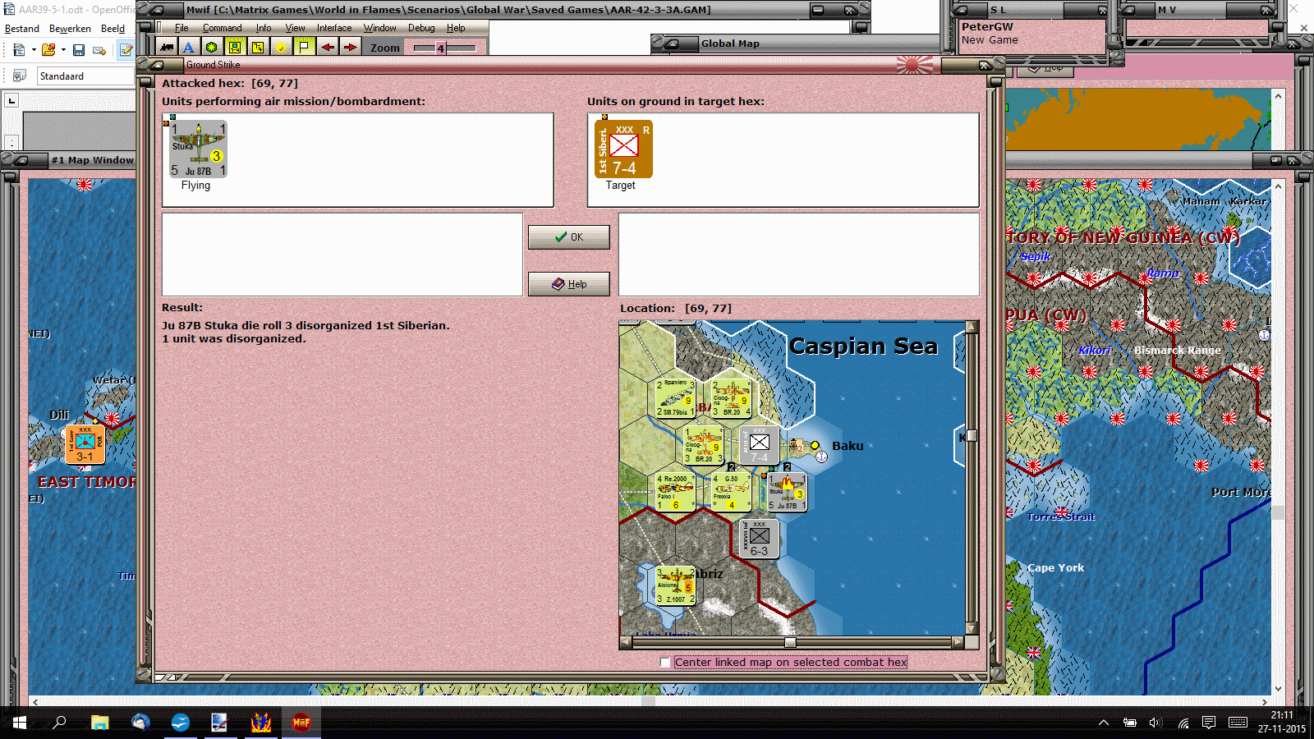Open the View menu
This screenshot has width=1314, height=739.
(296, 28)
